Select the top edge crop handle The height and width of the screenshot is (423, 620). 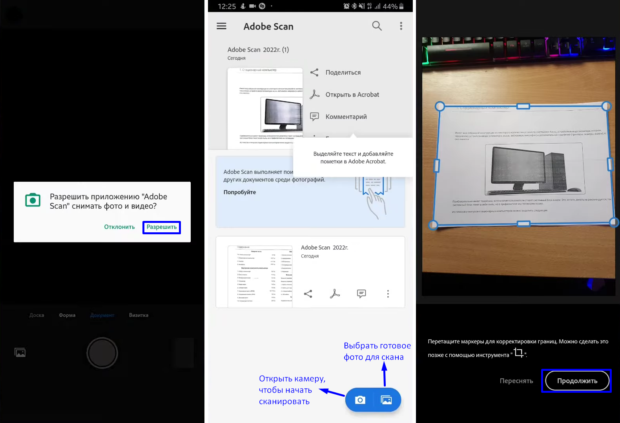[523, 106]
